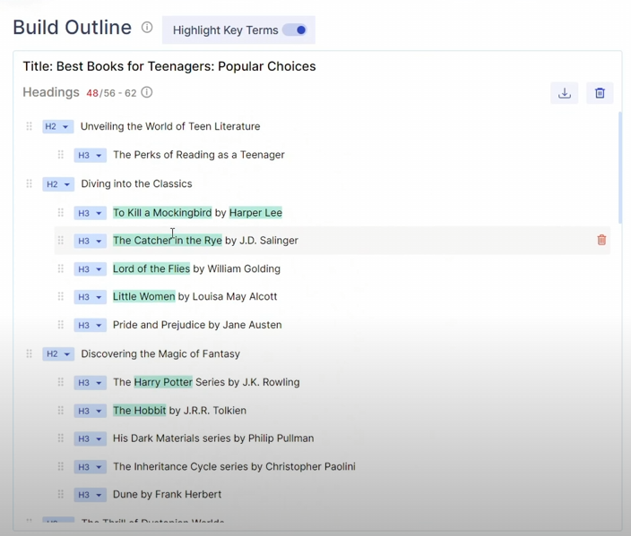Edit heading text The Perks of Reading as a Teenager
This screenshot has width=631, height=536.
coord(199,155)
